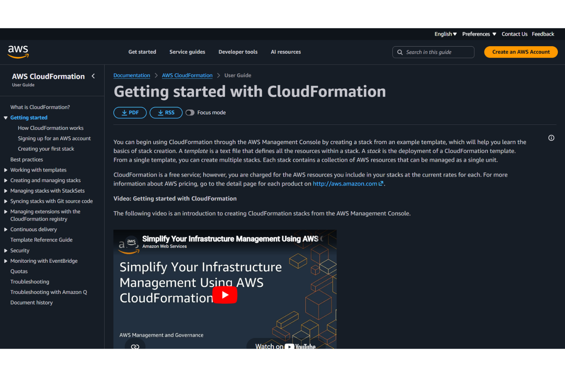Image resolution: width=565 pixels, height=377 pixels.
Task: Open the AWS CloudFormation breadcrumb link
Action: [x=187, y=75]
